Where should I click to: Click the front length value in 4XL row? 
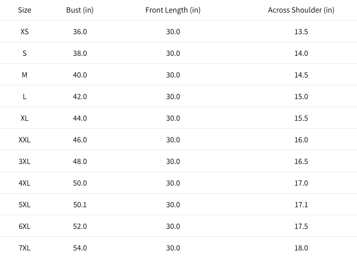pos(173,183)
